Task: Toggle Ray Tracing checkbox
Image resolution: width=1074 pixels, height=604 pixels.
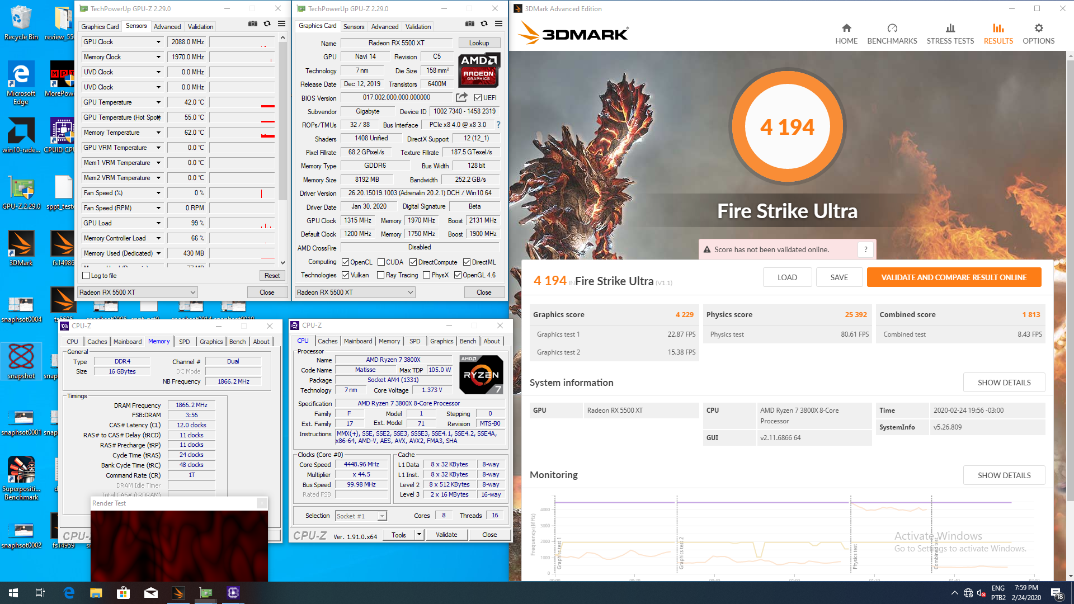Action: 380,275
